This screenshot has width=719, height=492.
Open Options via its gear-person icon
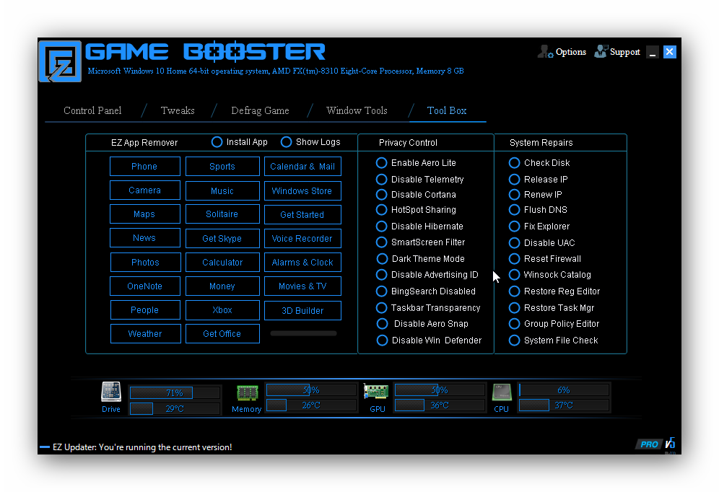pos(545,52)
